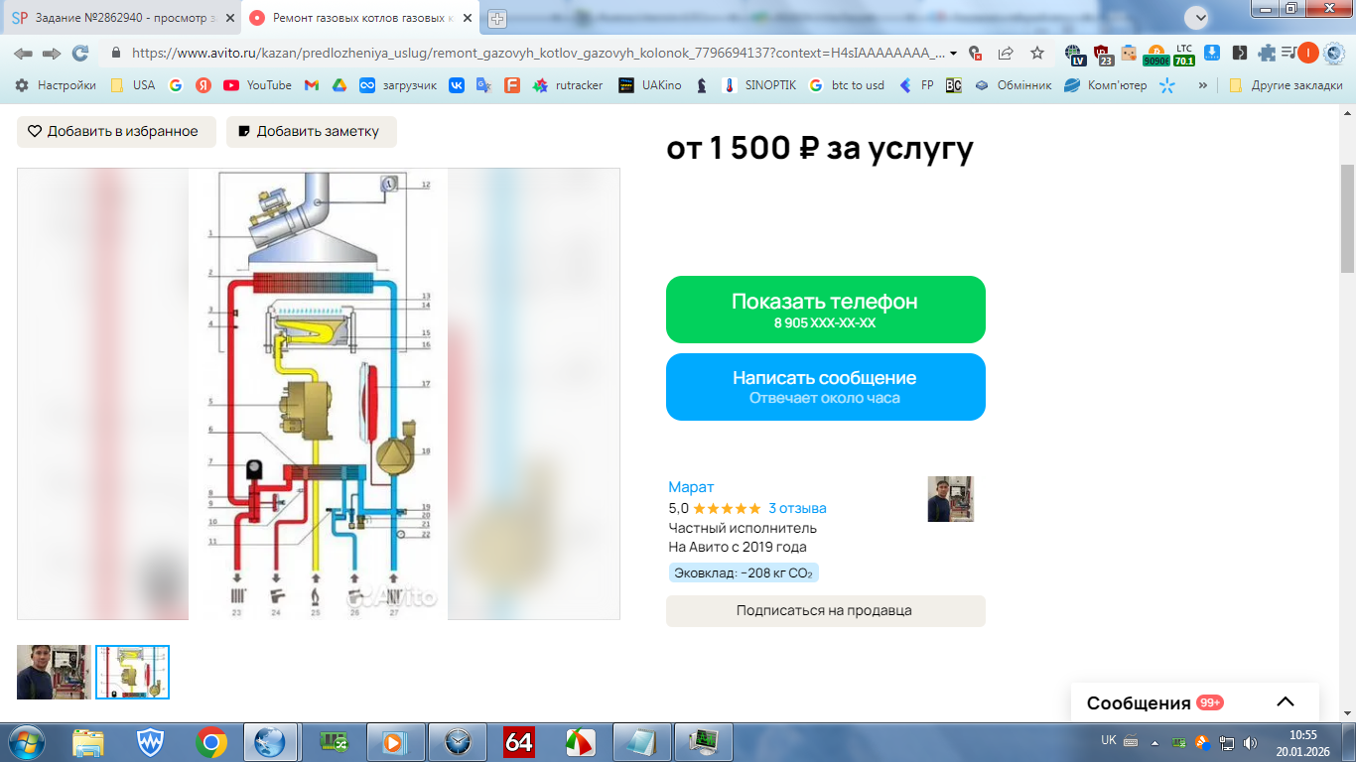Open the UAKino bookmark

point(650,85)
